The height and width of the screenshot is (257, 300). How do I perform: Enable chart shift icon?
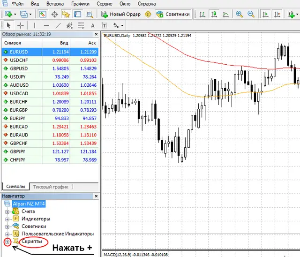(277, 15)
